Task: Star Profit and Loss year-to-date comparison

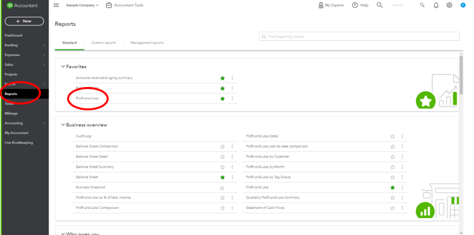Action: 393,147
